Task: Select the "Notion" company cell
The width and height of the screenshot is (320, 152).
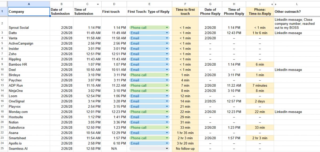Action: pos(29,122)
